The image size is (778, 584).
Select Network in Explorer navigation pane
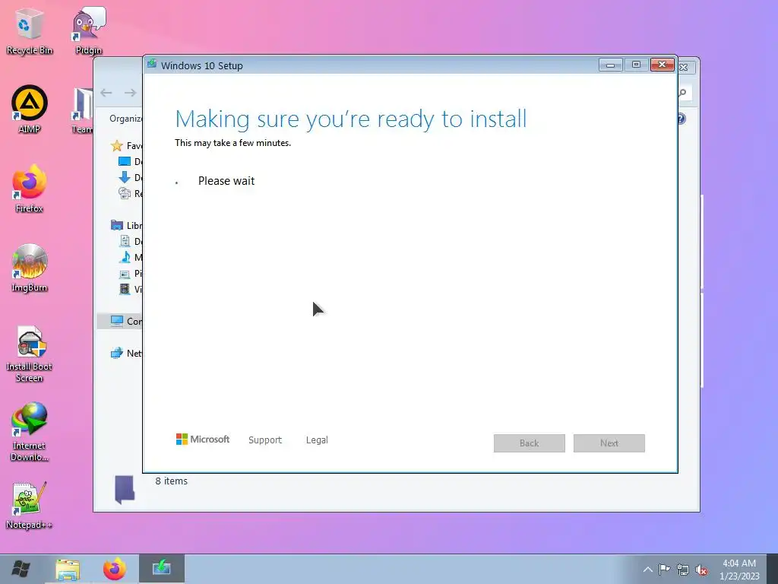(127, 353)
